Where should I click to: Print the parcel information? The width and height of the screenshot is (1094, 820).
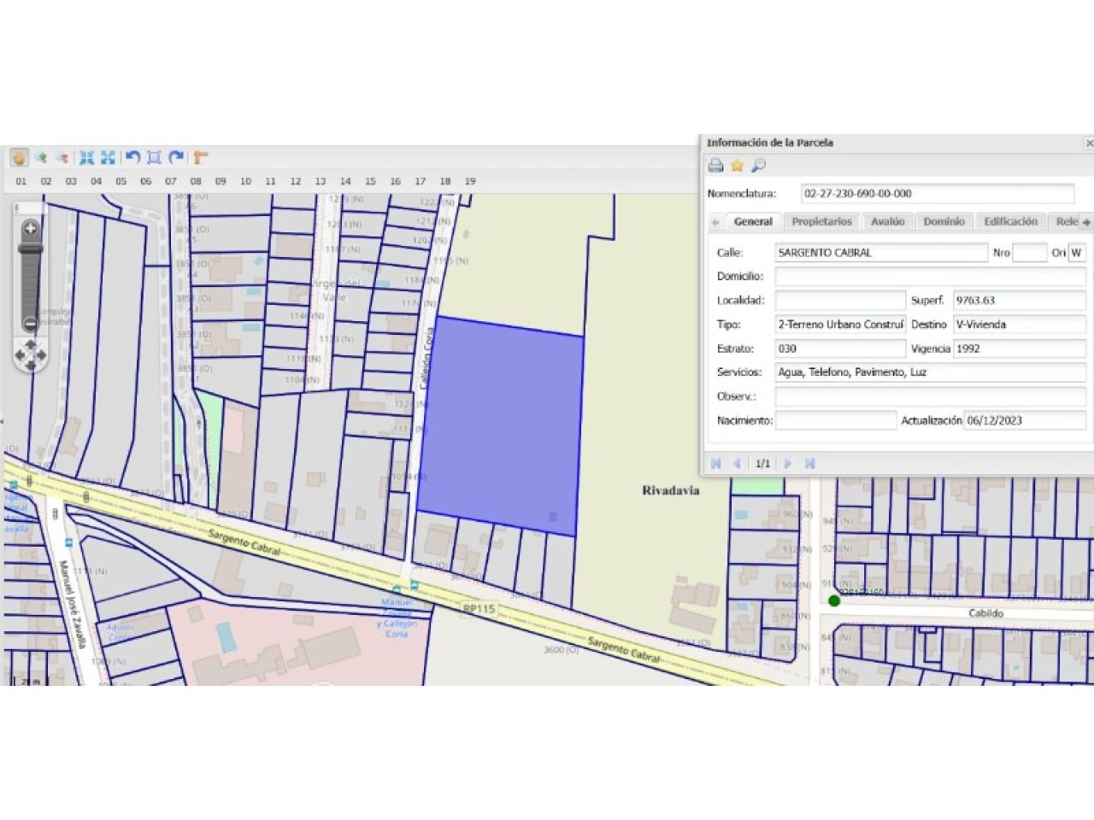coord(716,166)
